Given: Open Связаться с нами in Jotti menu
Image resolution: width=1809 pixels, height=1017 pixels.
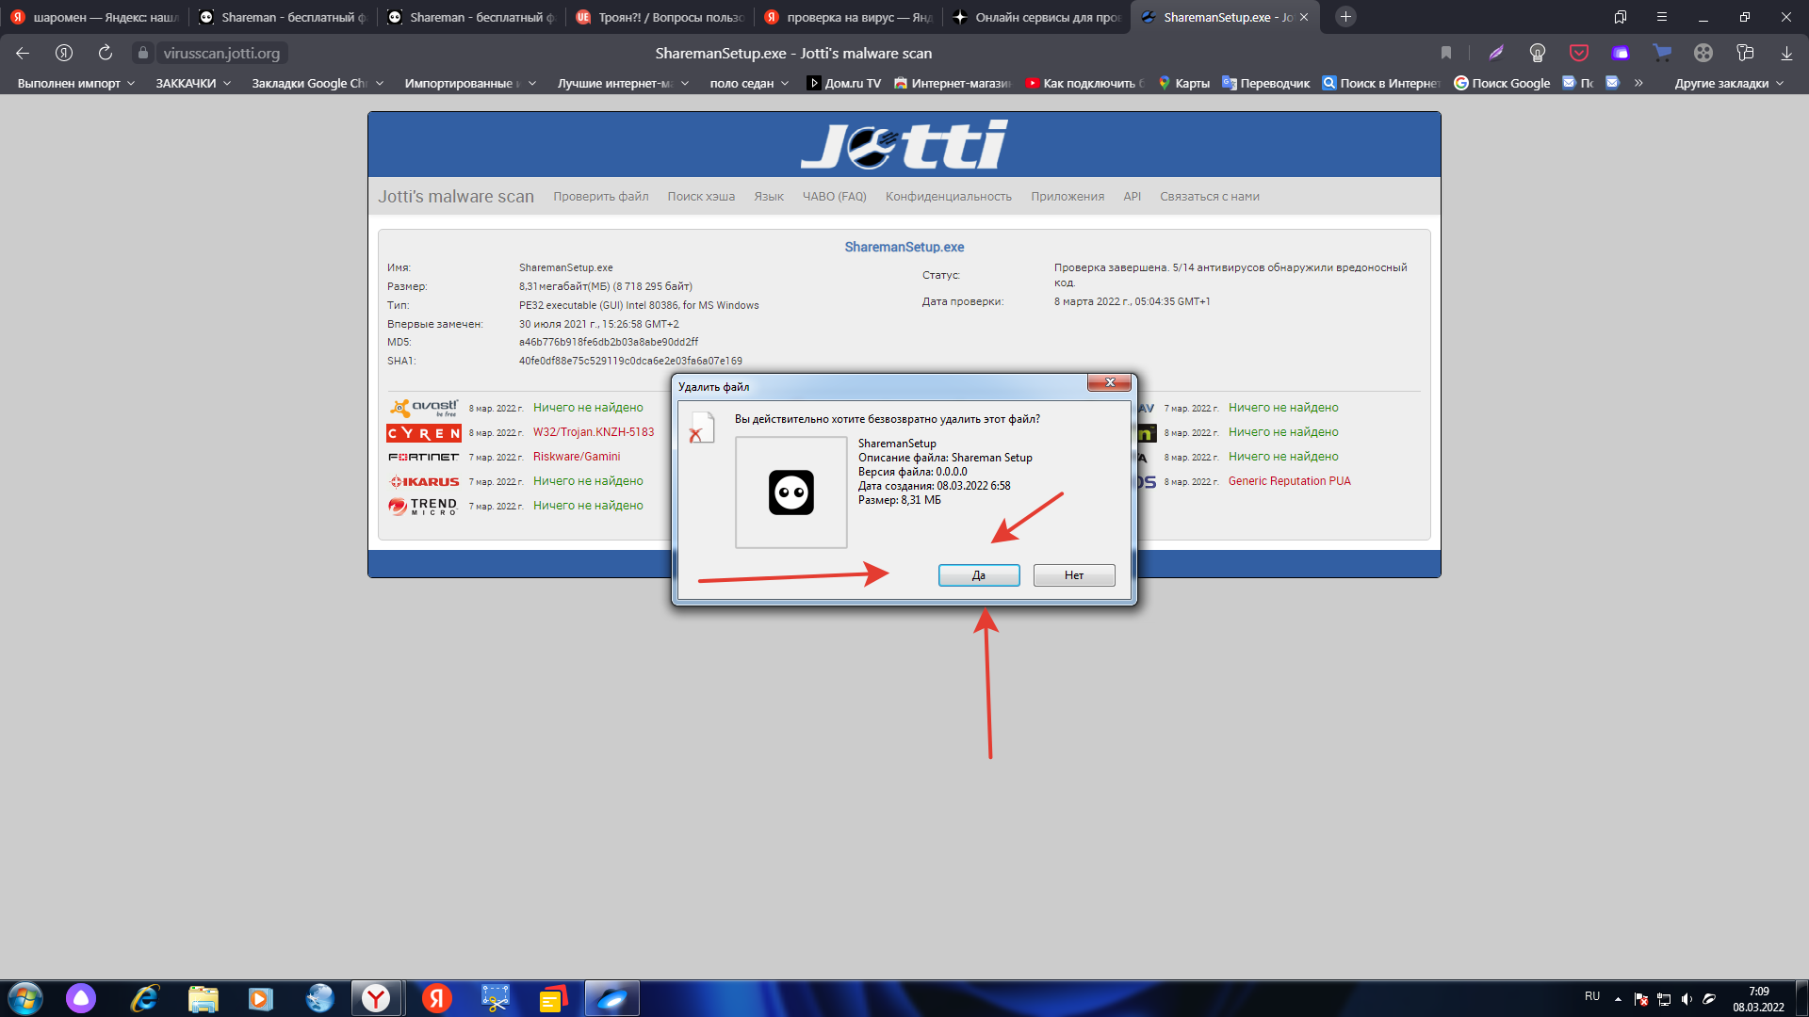Looking at the screenshot, I should [1210, 197].
